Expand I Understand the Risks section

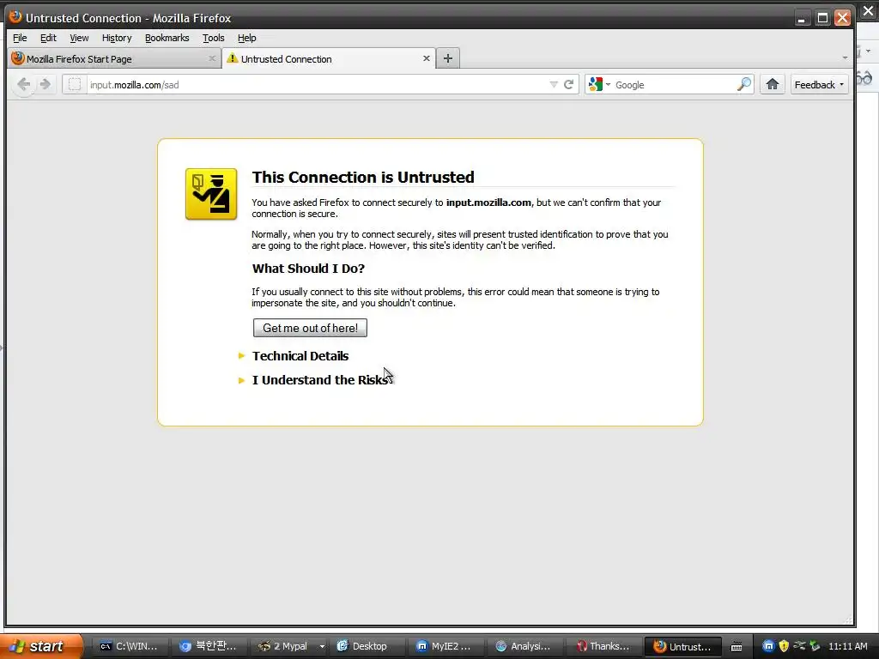(320, 380)
